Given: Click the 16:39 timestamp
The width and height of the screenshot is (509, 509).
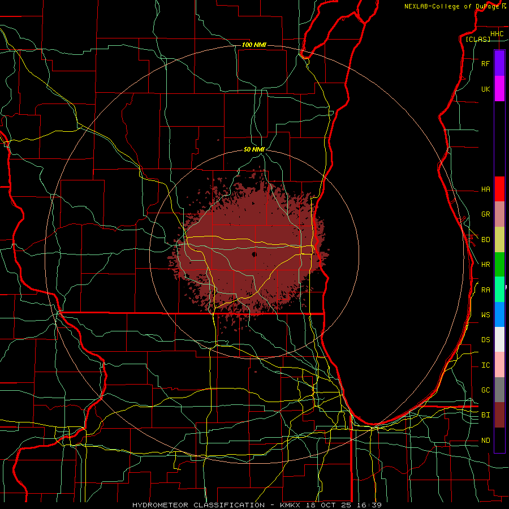Looking at the screenshot, I should point(370,505).
